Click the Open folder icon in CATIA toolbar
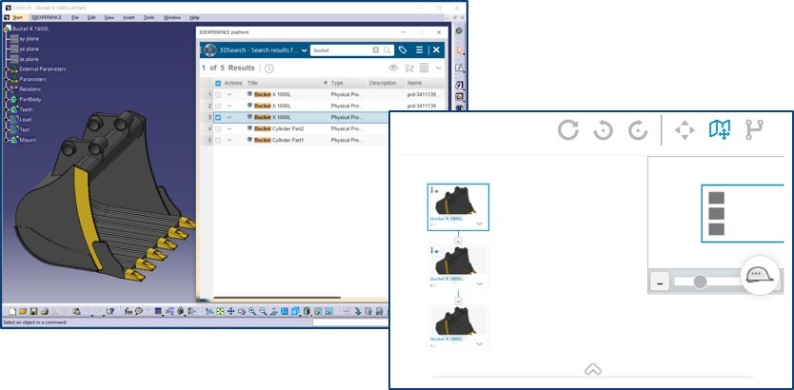 pyautogui.click(x=23, y=312)
